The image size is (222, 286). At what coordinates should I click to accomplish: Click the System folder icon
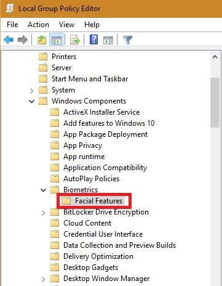(43, 90)
